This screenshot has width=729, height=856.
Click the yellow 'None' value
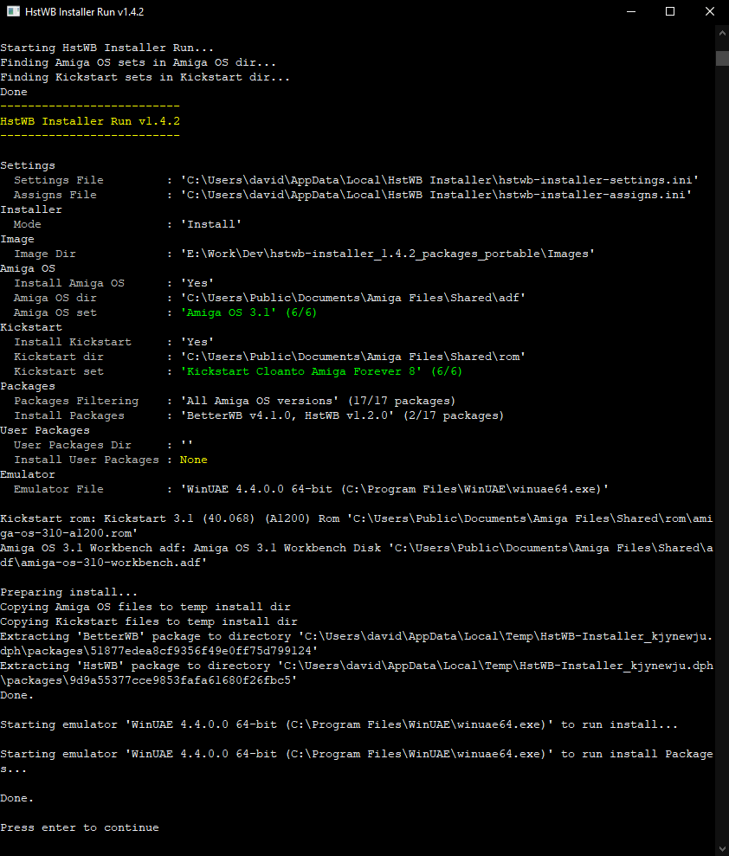(194, 460)
